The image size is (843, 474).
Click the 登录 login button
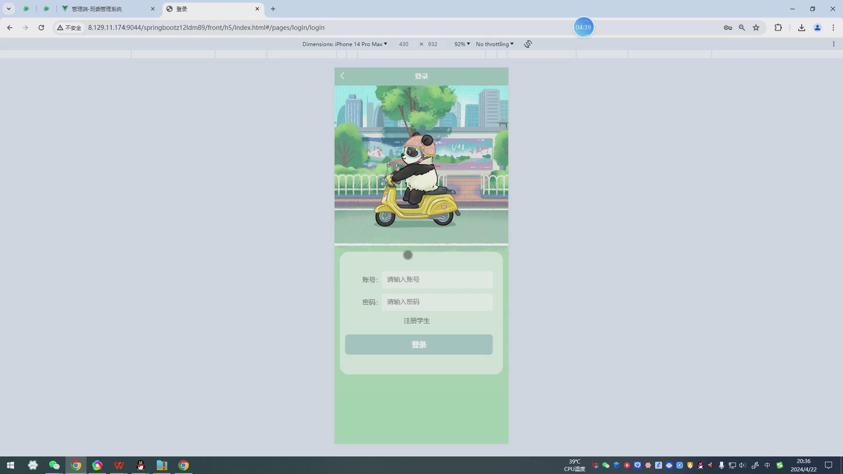(x=418, y=345)
